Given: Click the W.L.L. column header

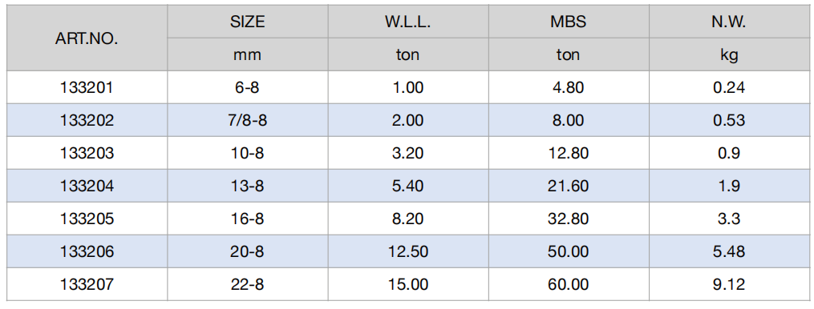Looking at the screenshot, I should point(407,22).
